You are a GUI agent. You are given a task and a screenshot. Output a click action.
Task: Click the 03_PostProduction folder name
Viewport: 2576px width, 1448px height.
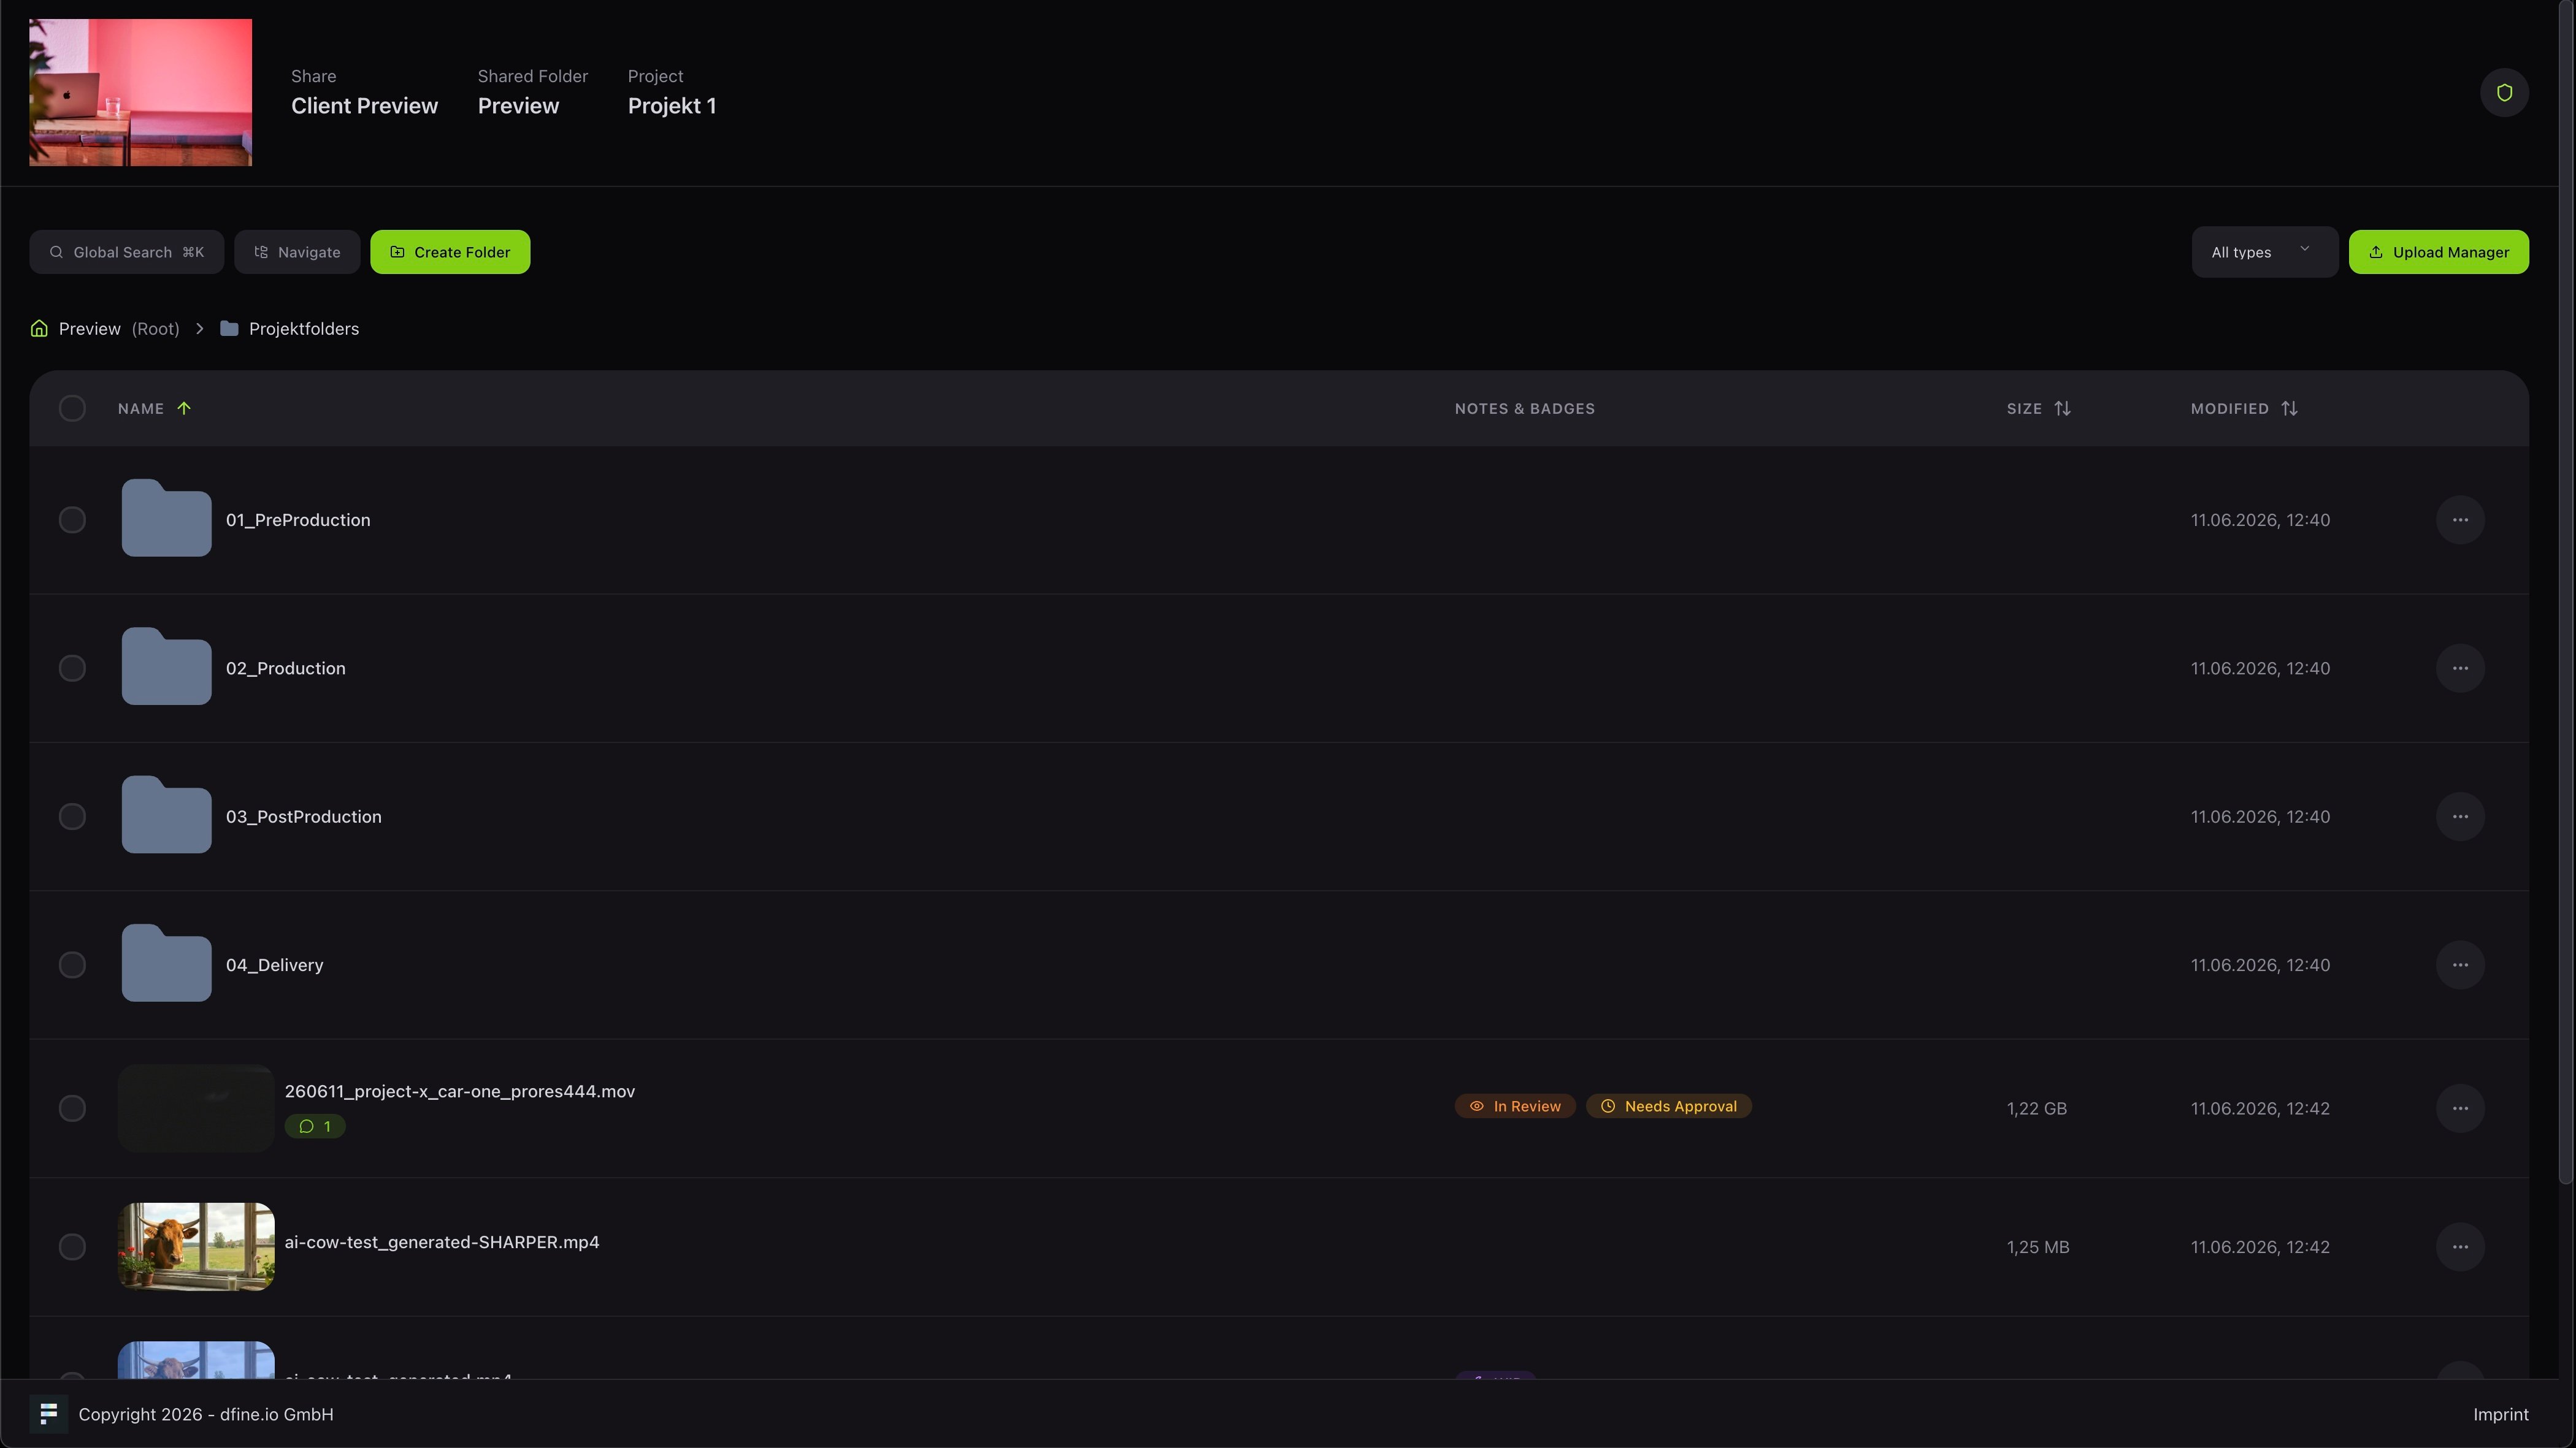[304, 817]
